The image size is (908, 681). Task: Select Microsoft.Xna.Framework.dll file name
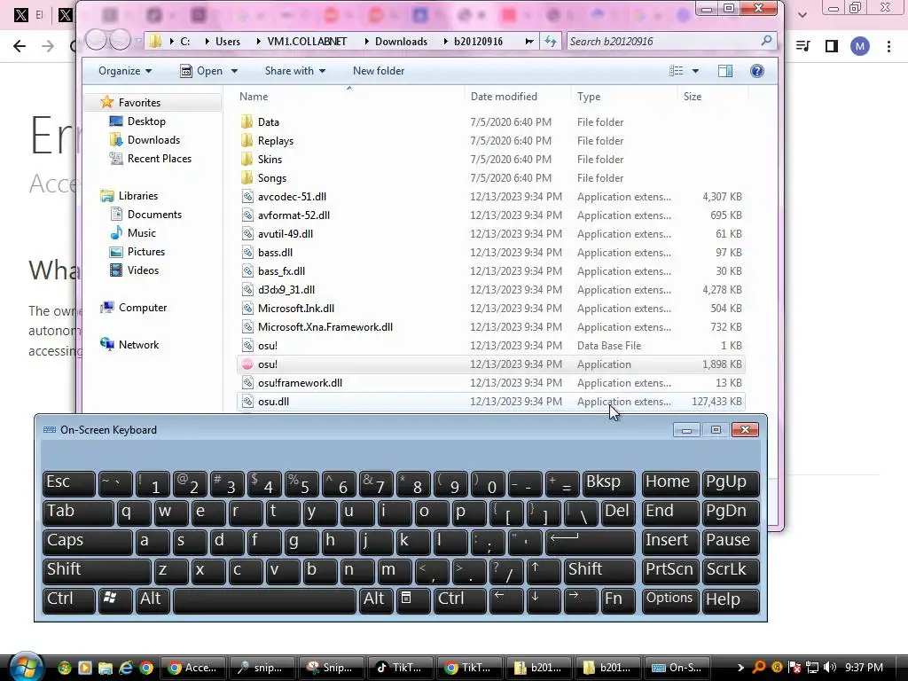click(325, 327)
